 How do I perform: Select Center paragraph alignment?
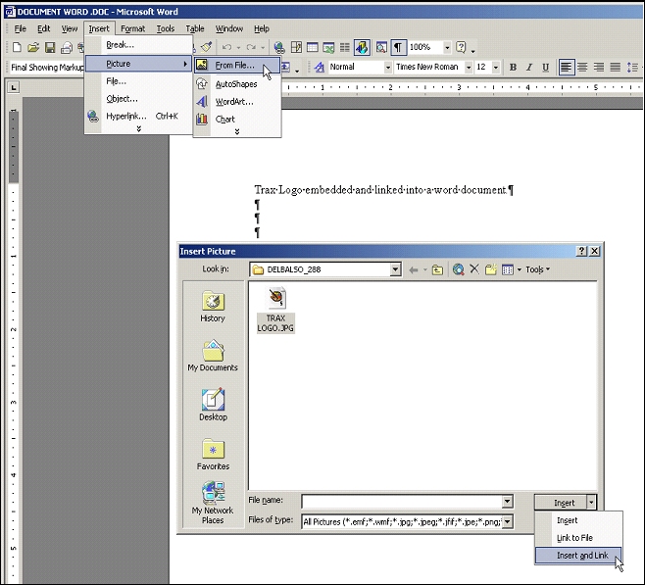coord(582,67)
